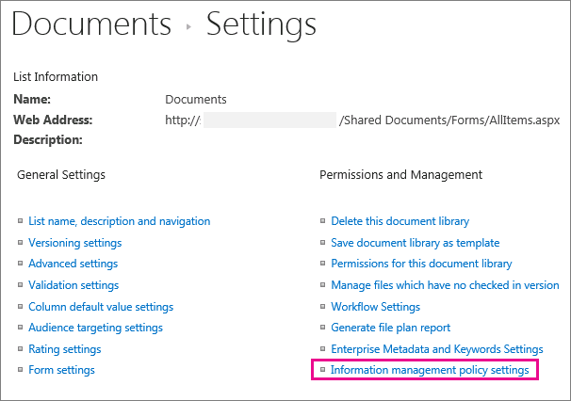Open Form settings link

pyautogui.click(x=61, y=370)
